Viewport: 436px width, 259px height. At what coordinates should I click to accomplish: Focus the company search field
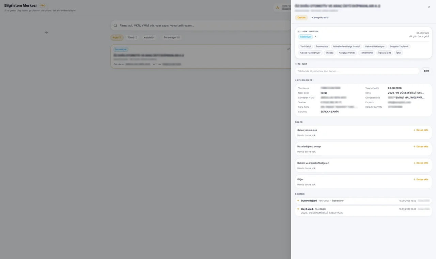click(x=201, y=25)
